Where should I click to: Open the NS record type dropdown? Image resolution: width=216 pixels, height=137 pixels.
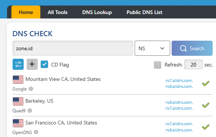[152, 48]
